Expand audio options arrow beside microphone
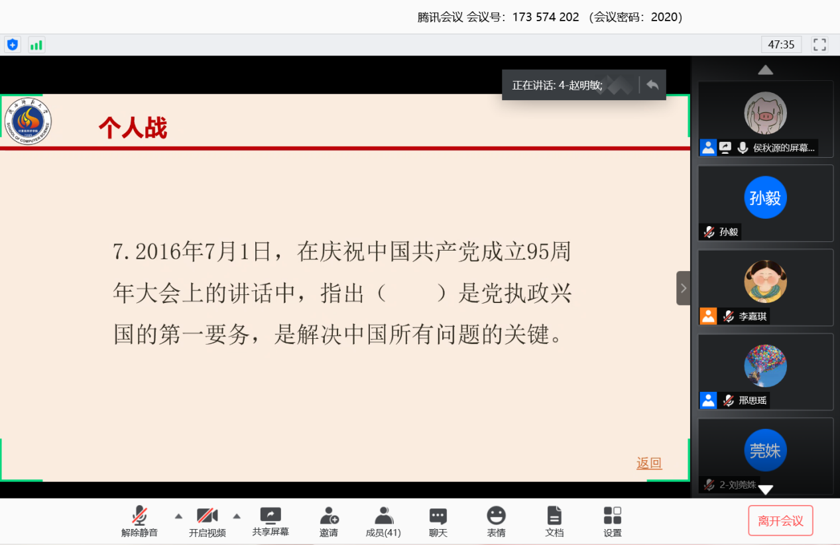 point(178,516)
